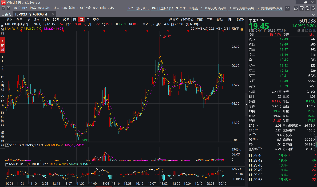Click the F9 deep data button
Viewport: 317px width, 187px height.
click(230, 19)
